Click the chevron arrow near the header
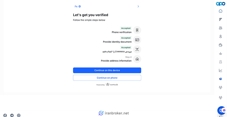Screen dimensions: 227x117 [x=138, y=6]
